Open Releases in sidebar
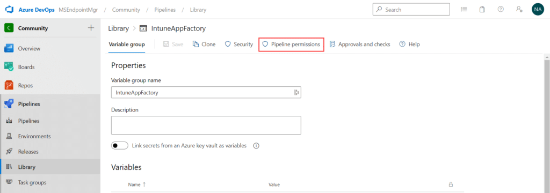The width and height of the screenshot is (550, 193). tap(28, 152)
